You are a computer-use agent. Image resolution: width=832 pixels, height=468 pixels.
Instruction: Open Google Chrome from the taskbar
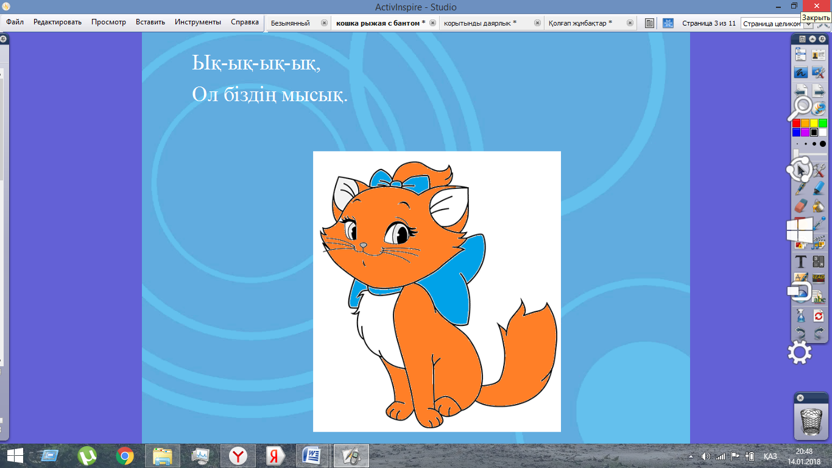125,455
